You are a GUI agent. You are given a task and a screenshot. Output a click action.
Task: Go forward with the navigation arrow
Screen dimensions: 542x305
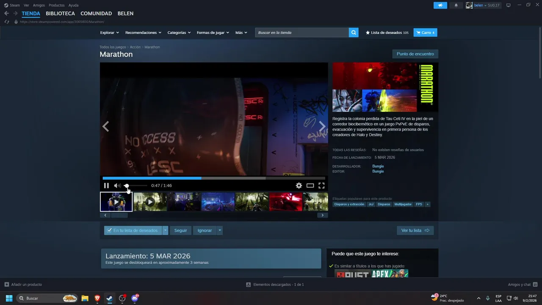pos(15,14)
